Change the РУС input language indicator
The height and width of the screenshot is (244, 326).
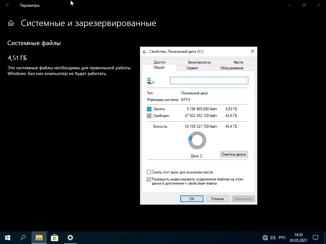tap(282, 238)
